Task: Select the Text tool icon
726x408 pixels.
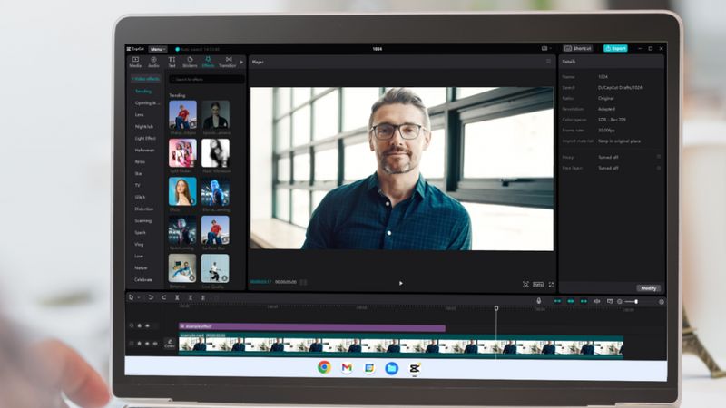Action: point(172,62)
